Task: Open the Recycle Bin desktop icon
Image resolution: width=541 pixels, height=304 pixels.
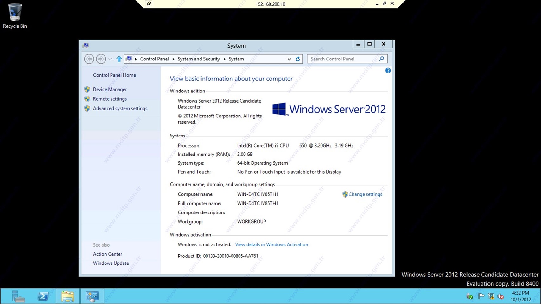Action: (x=15, y=16)
